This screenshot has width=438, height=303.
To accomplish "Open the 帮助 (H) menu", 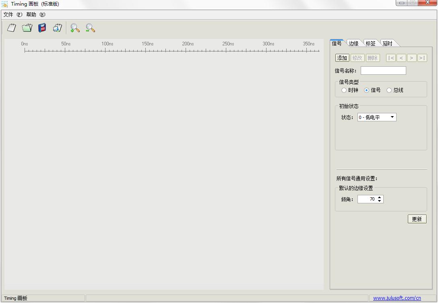I will click(36, 14).
